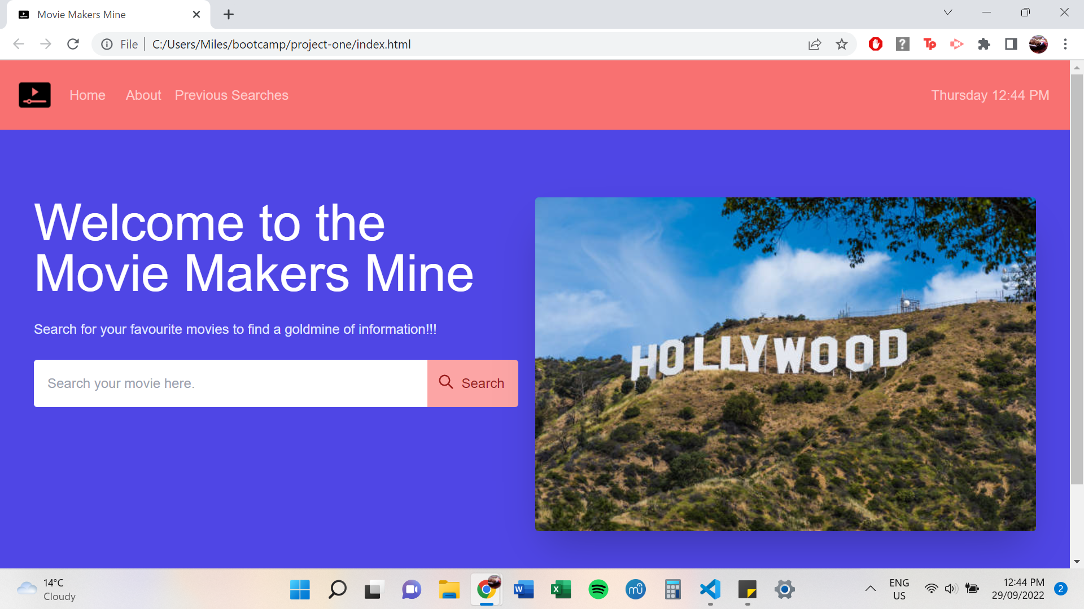Open the Chrome side panel icon
Image resolution: width=1084 pixels, height=609 pixels.
[1011, 44]
